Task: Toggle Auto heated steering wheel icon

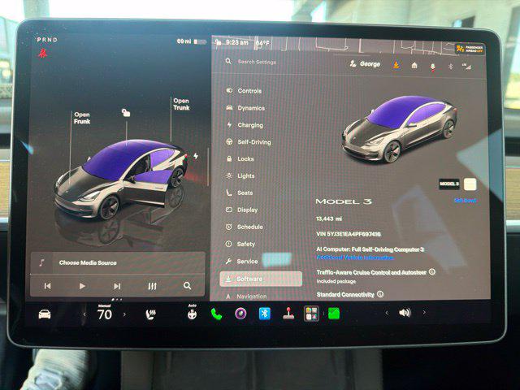Action: pyautogui.click(x=193, y=312)
